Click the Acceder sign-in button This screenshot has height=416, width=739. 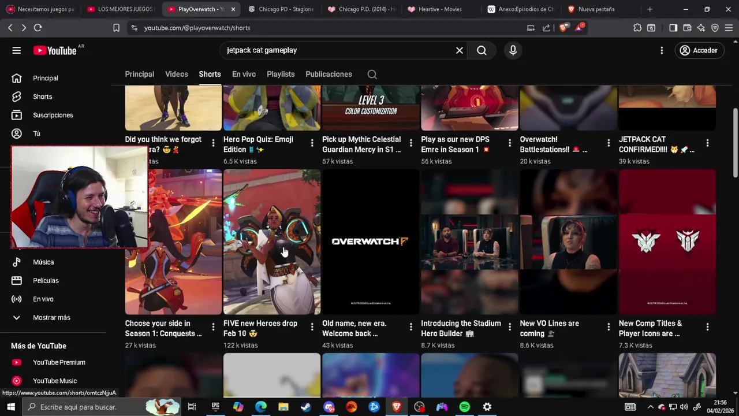click(699, 50)
